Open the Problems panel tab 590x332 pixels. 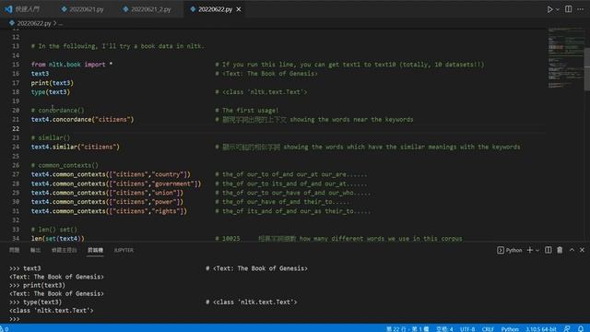tap(15, 250)
